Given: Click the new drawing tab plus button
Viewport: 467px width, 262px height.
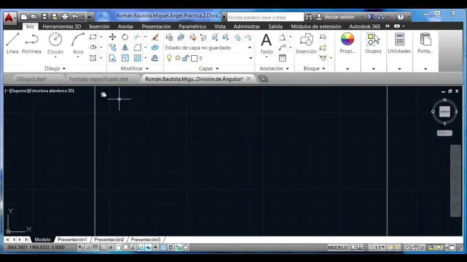Looking at the screenshot, I should point(263,79).
